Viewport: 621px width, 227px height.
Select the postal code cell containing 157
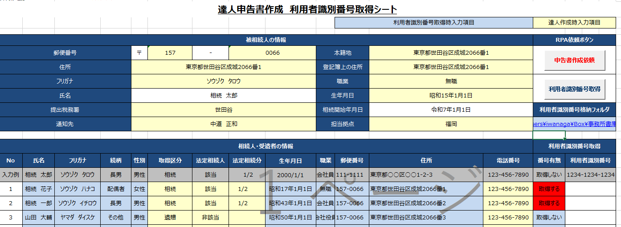170,53
